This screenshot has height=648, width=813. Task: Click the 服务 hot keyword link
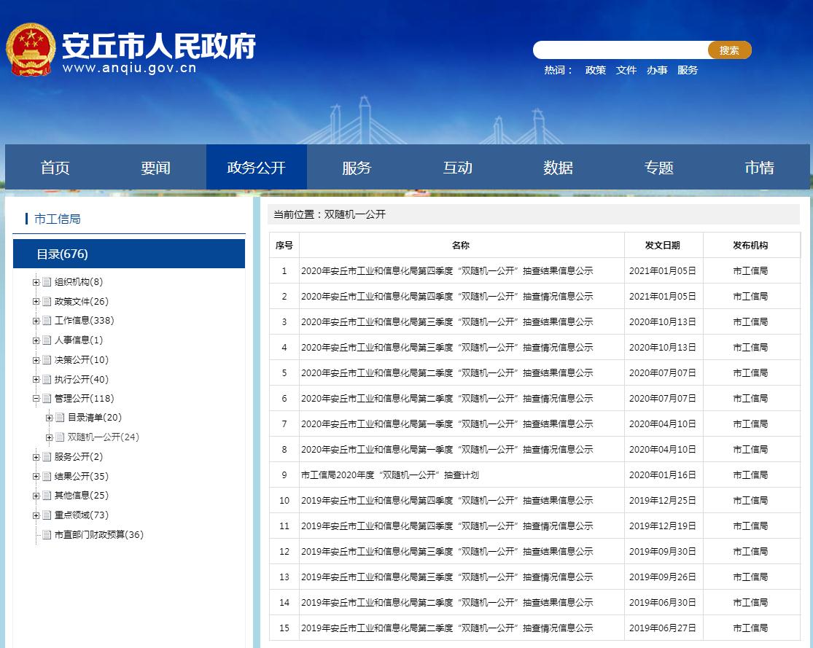click(688, 71)
